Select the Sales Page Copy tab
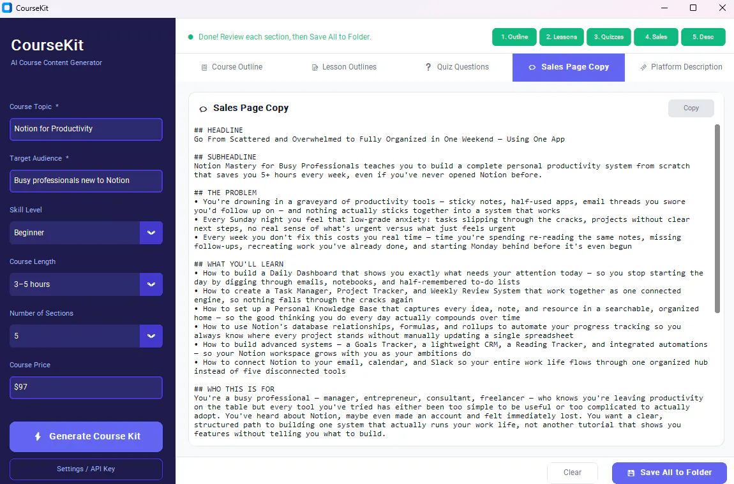This screenshot has width=734, height=484. pyautogui.click(x=568, y=68)
